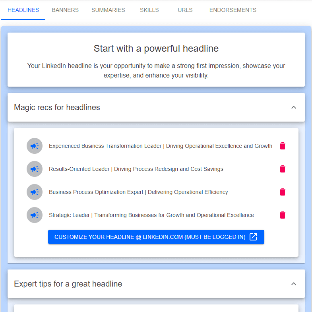Click Customize Your Headline @ LinkedIn.com button
This screenshot has height=312, width=312.
coord(150,237)
